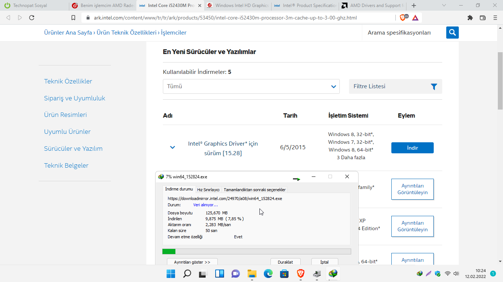Screen dimensions: 503x282
Task: Select the 'İndirme durumu' tab
Action: [x=179, y=189]
